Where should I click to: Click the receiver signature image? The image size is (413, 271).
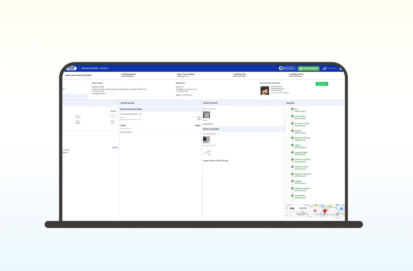click(x=208, y=153)
